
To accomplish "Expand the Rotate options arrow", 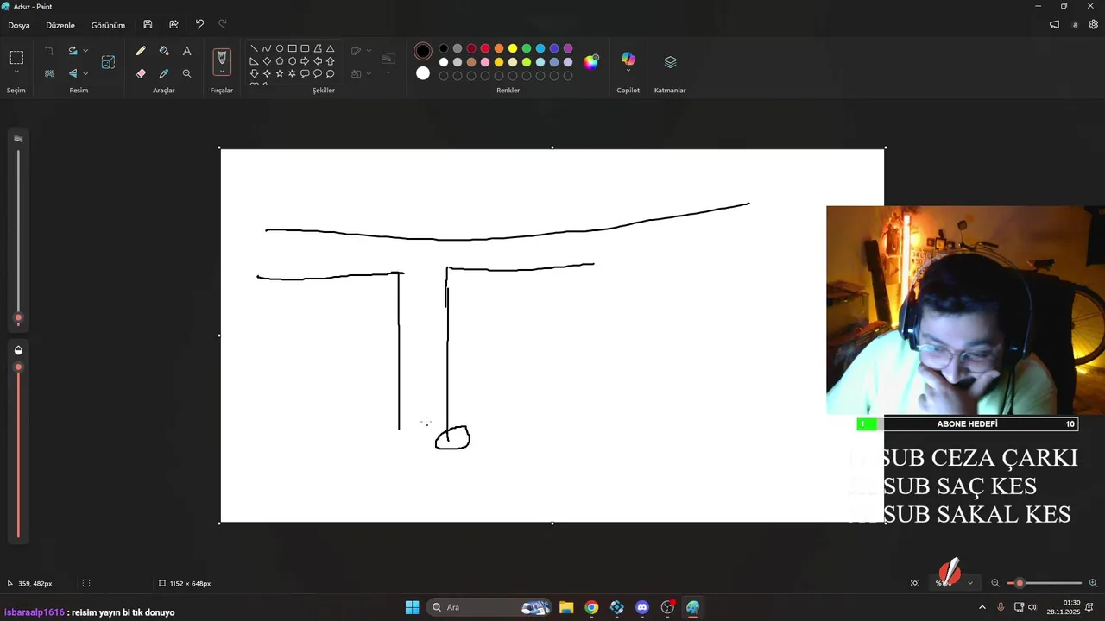I will pos(85,51).
